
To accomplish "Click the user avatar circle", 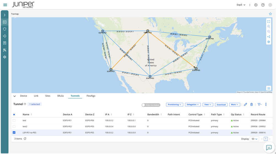I will pos(270,5).
